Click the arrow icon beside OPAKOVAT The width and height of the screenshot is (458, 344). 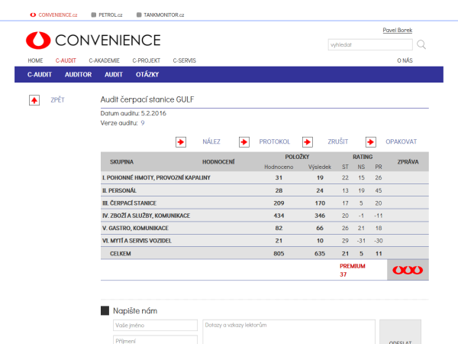click(371, 142)
